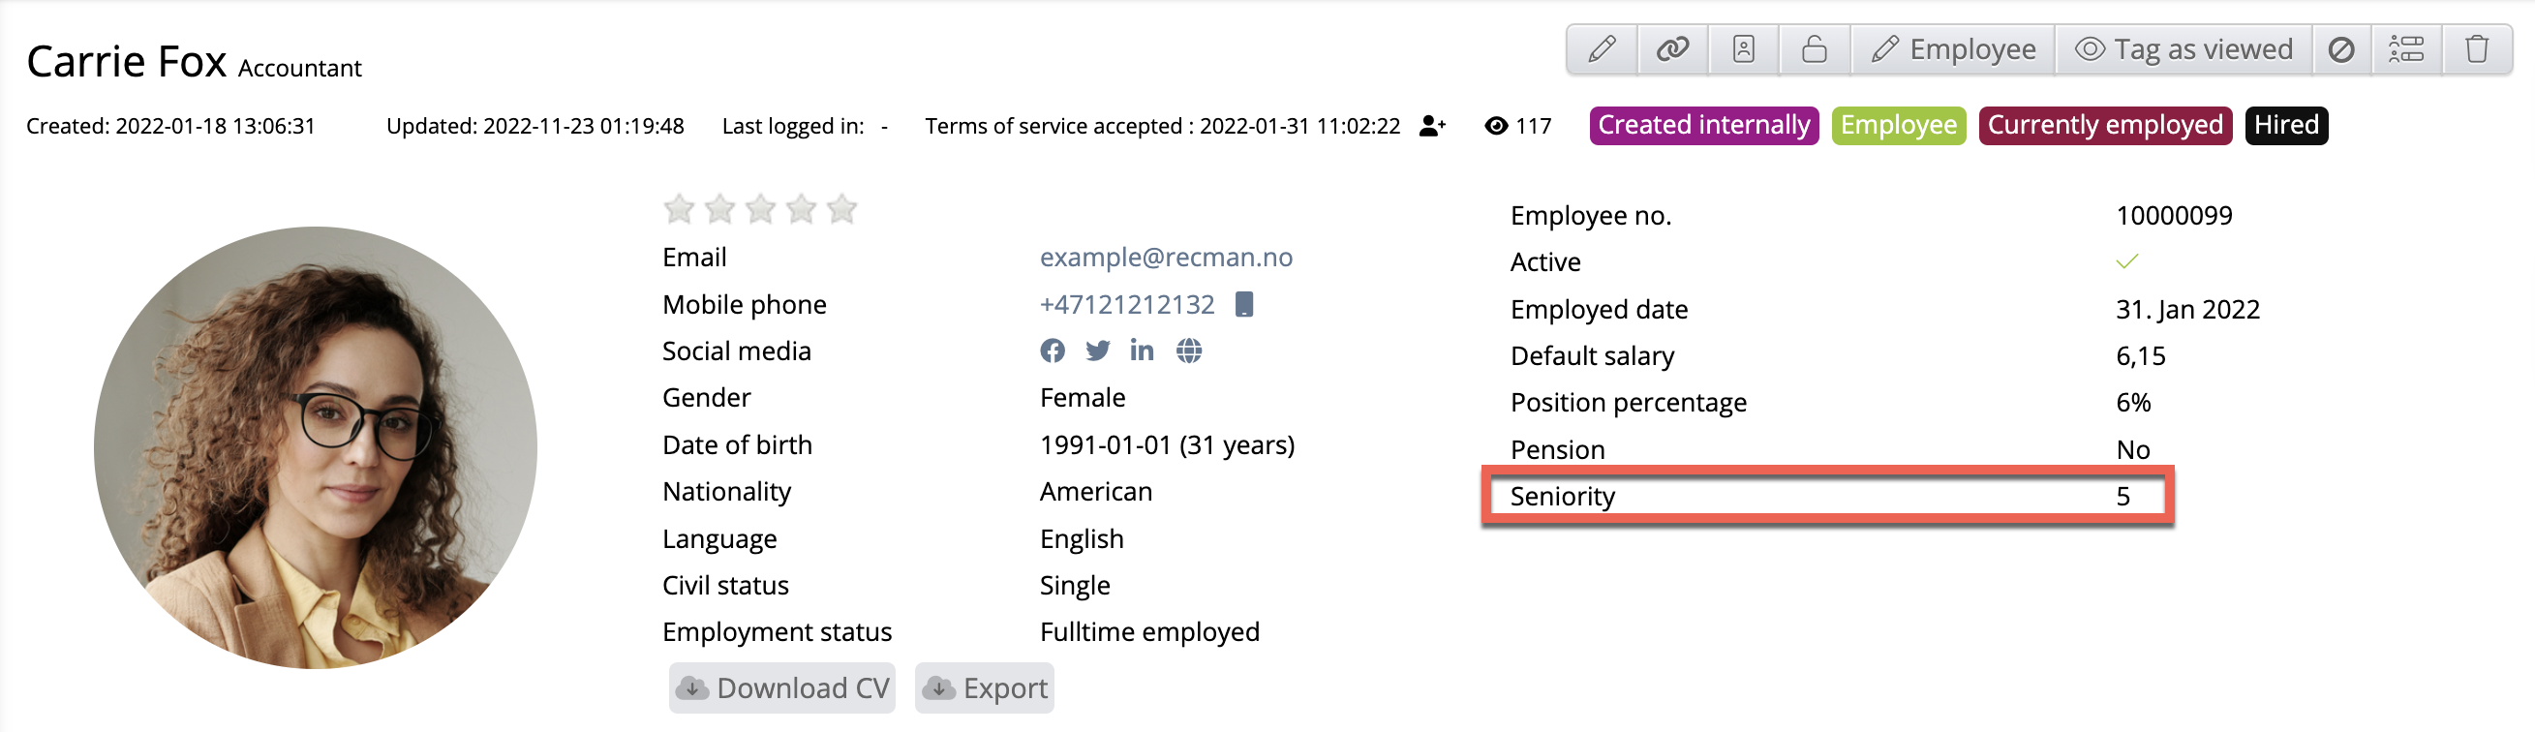Delete the profile with the trash icon
Image resolution: width=2535 pixels, height=732 pixels.
(2477, 49)
